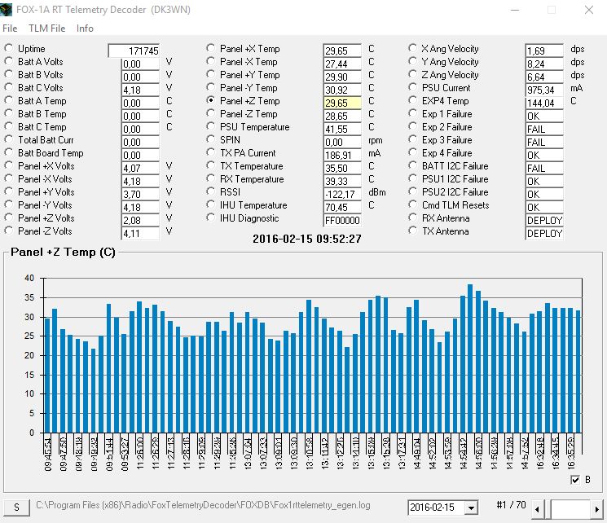Select EXP4 Temp radio button

412,100
